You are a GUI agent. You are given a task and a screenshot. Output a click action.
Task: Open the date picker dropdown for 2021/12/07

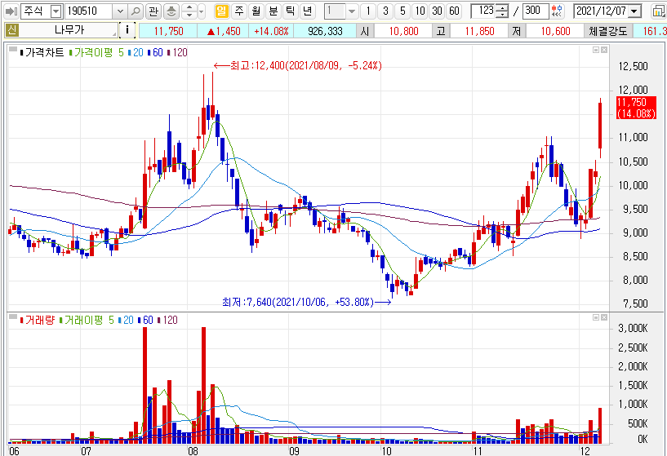[x=634, y=11]
